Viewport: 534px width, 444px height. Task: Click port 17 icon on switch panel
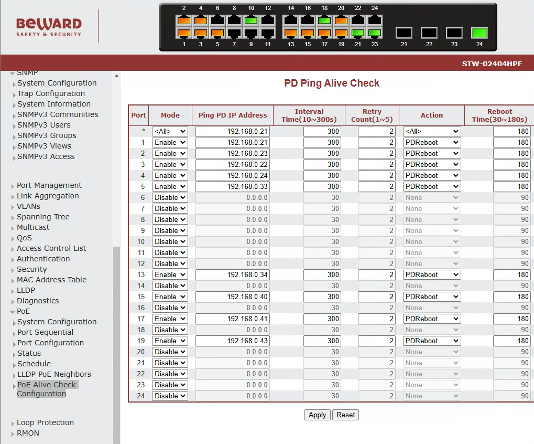[324, 33]
